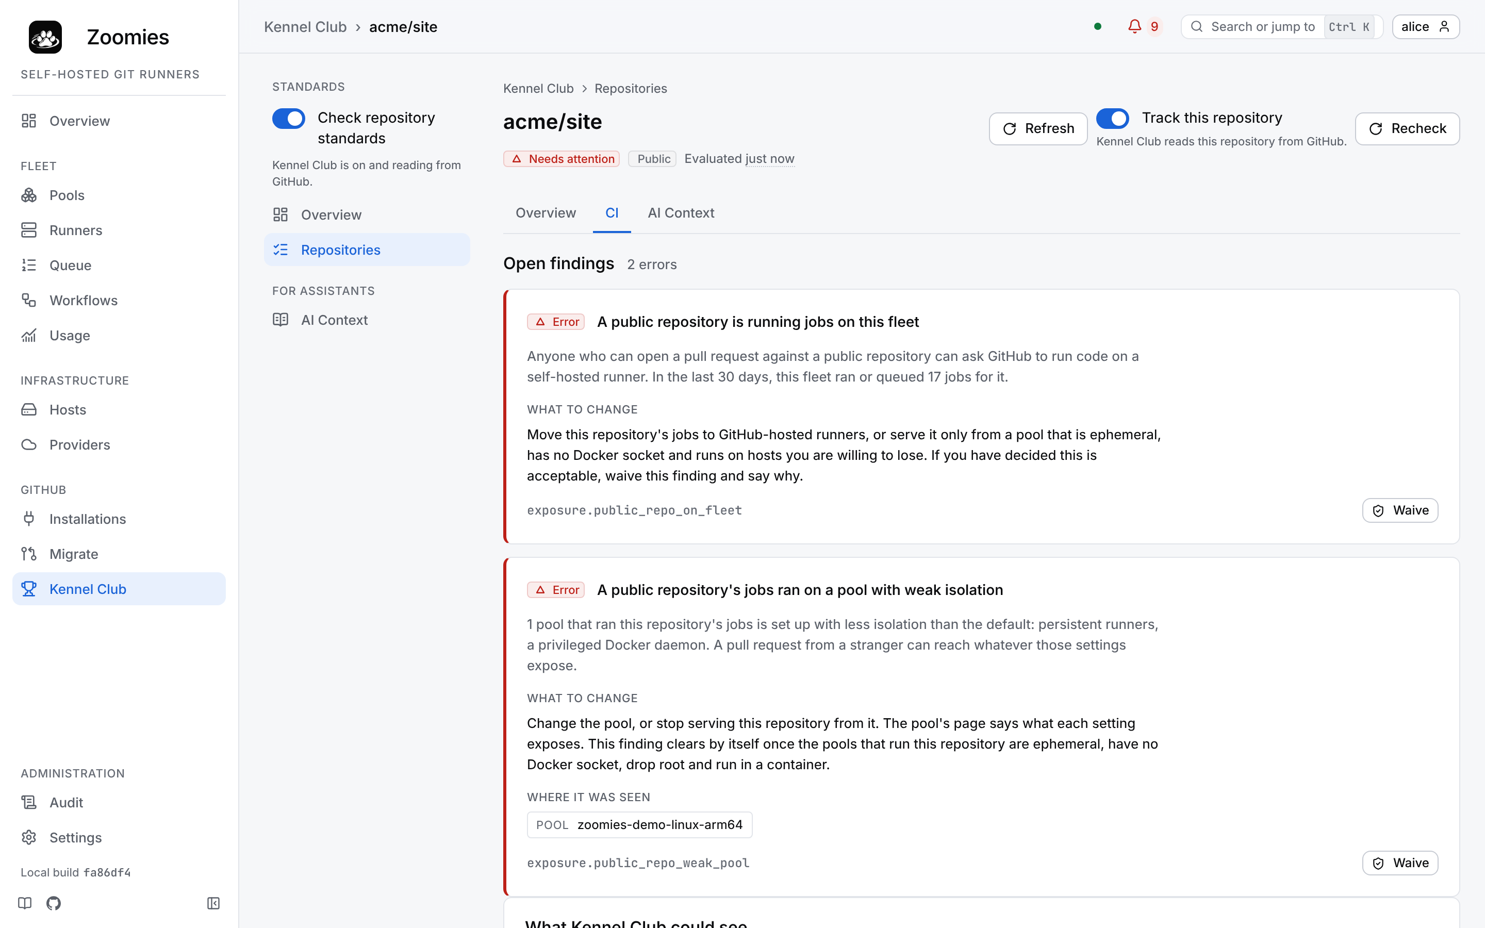This screenshot has width=1485, height=928.
Task: Select Kennel Club in the main sidebar
Action: click(x=119, y=589)
